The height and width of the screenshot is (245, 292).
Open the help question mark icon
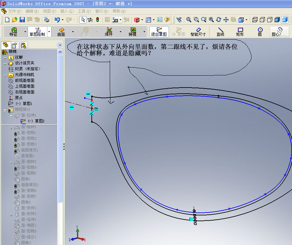(167, 20)
